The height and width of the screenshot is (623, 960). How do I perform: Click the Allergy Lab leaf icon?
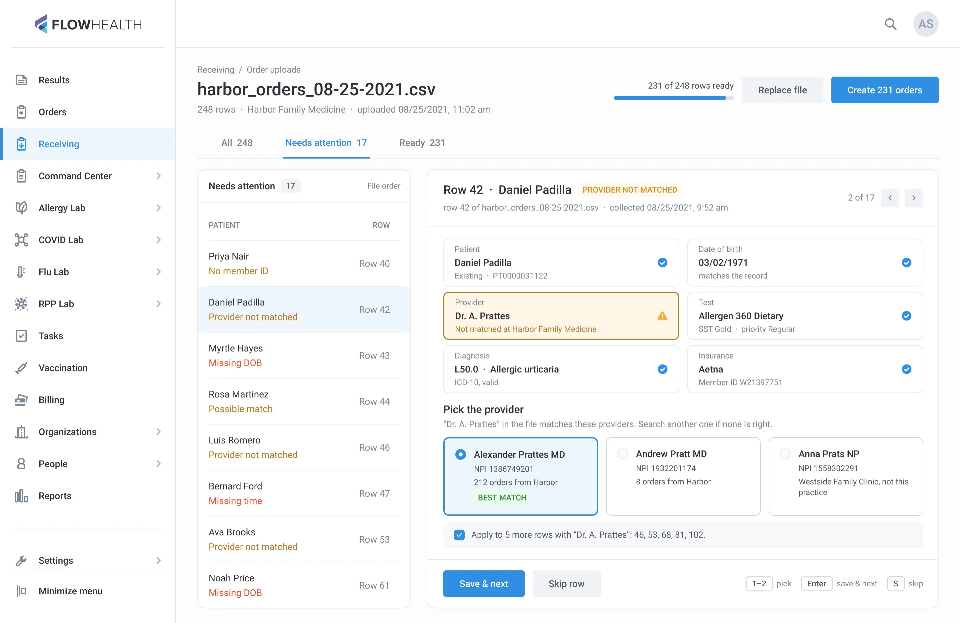pyautogui.click(x=21, y=208)
